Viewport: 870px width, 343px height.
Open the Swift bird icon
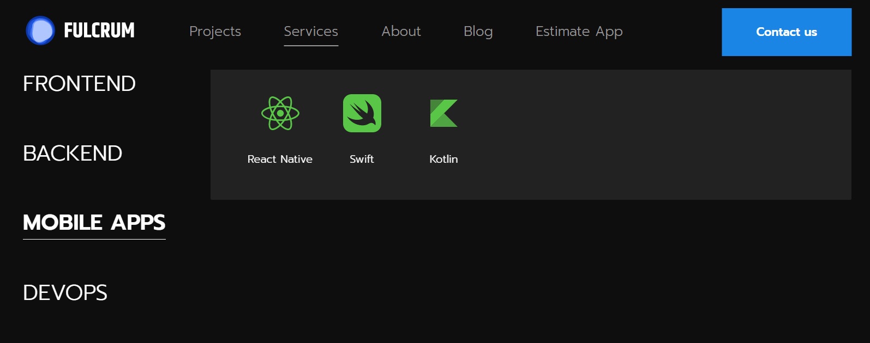[x=362, y=113]
